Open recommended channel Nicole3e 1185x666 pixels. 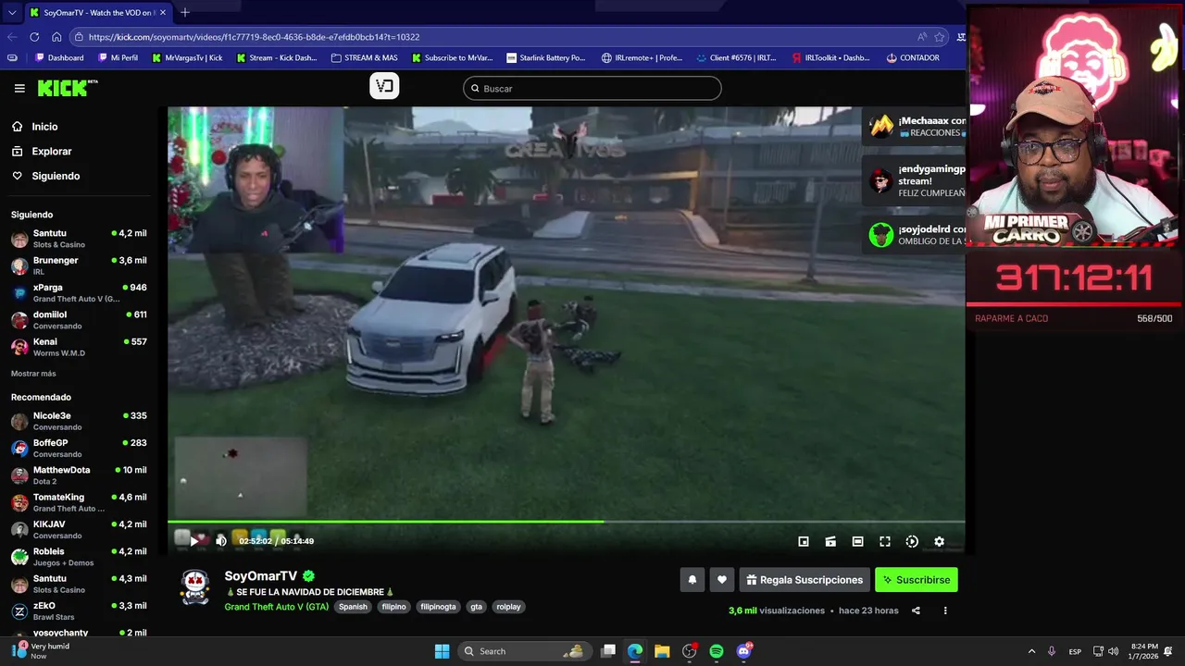pos(79,421)
